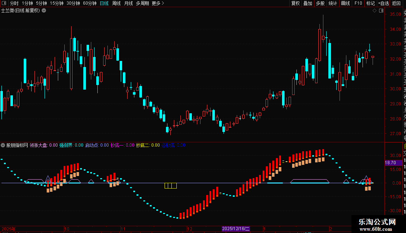This screenshot has width=406, height=233.
Task: Switch to the 月线 monthly chart
Action: [x=128, y=3]
